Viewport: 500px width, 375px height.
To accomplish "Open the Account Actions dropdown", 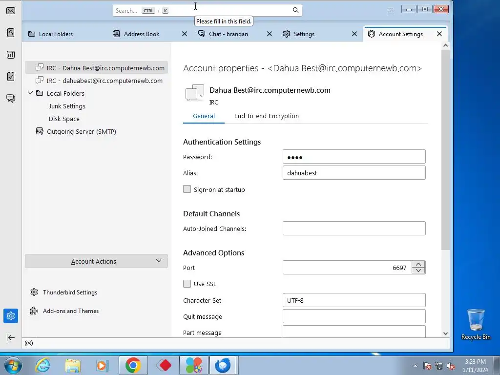I will coord(96,261).
